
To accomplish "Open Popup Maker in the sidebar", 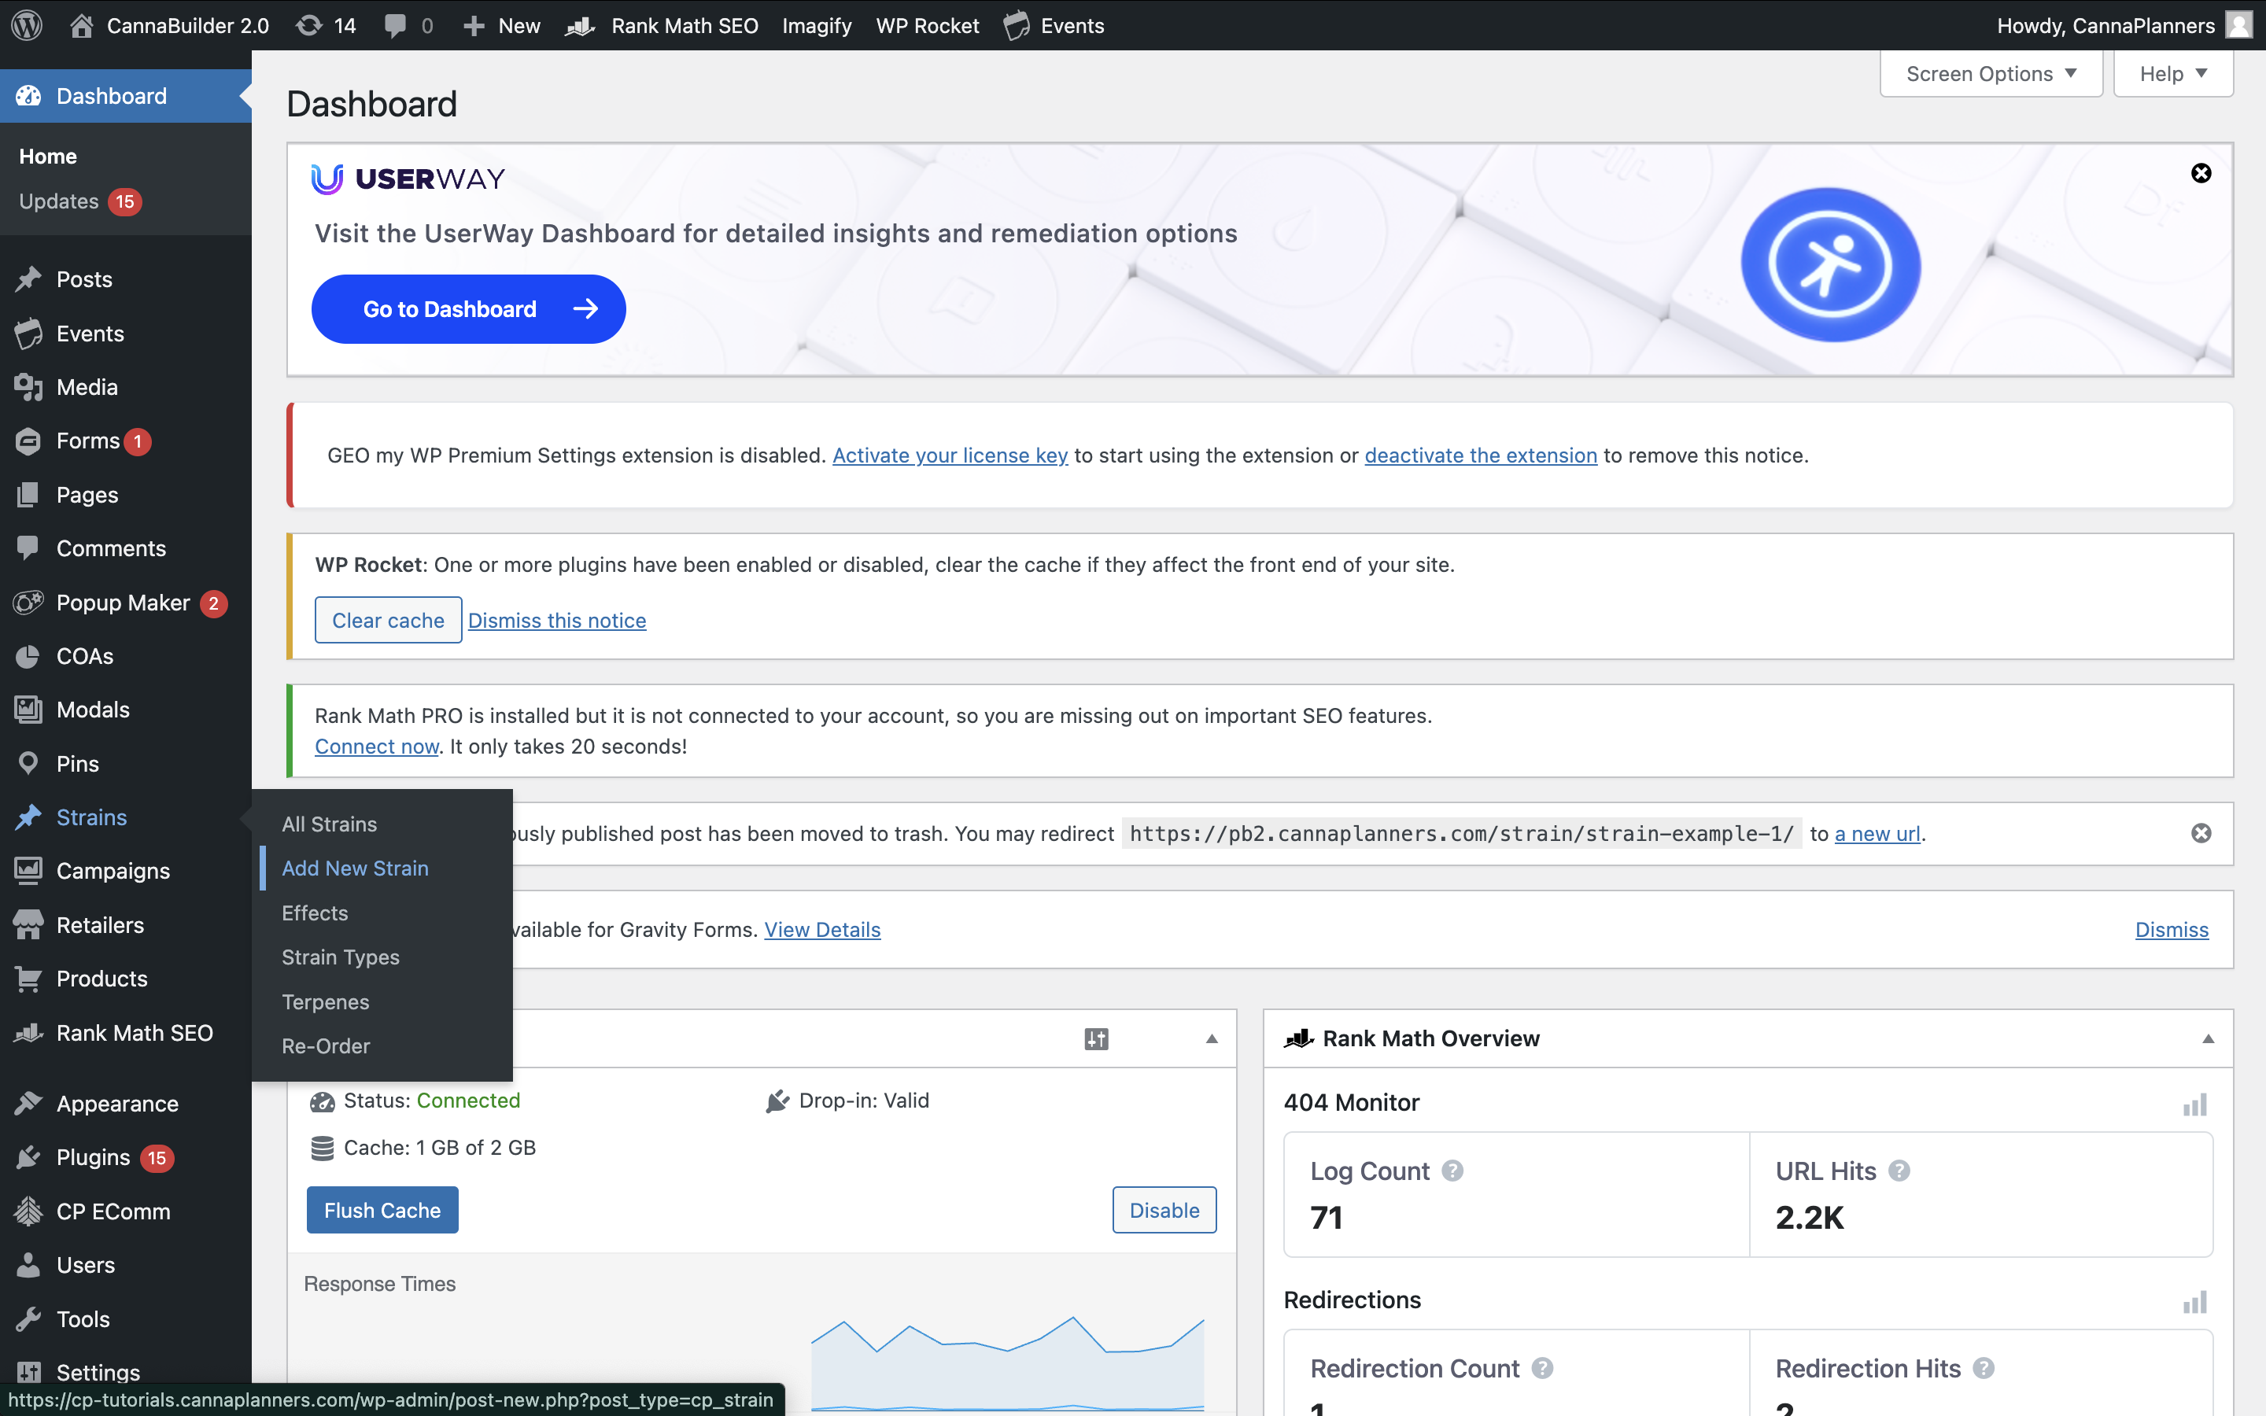I will [123, 602].
